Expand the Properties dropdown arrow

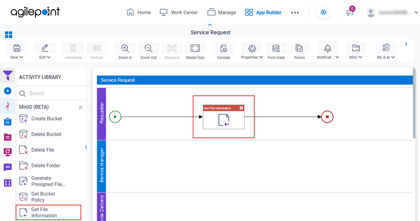pos(261,57)
